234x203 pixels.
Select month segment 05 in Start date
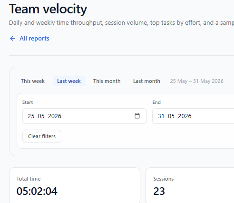[x=41, y=116]
